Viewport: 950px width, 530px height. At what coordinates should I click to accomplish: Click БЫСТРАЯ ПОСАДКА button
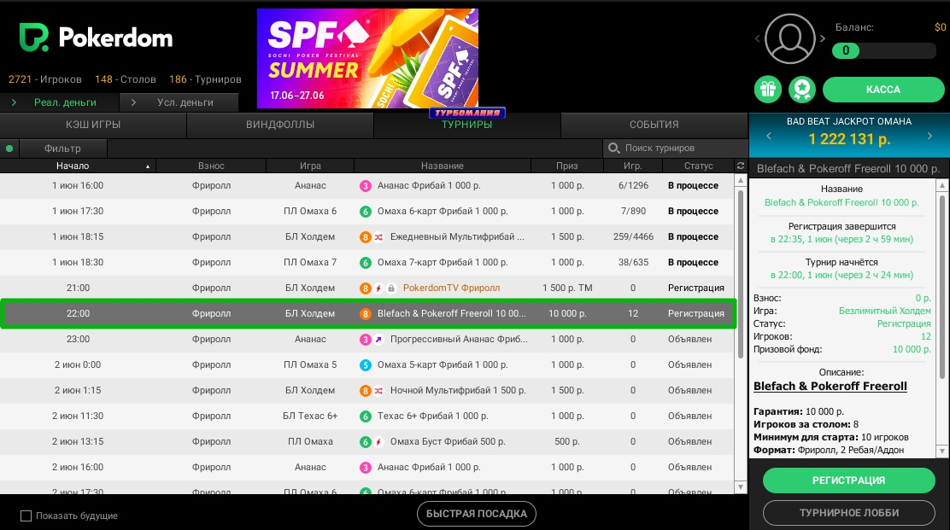pos(476,514)
